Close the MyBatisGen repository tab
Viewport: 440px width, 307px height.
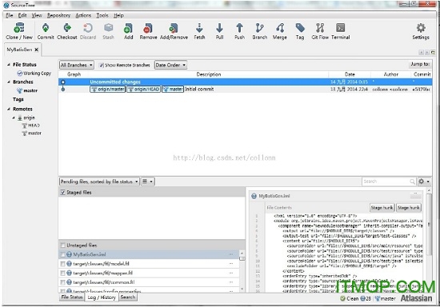(37, 50)
